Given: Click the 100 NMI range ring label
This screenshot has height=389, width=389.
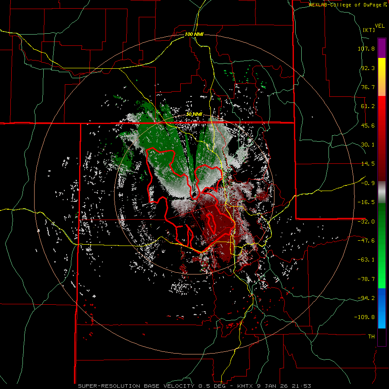Looking at the screenshot, I should pos(194,34).
